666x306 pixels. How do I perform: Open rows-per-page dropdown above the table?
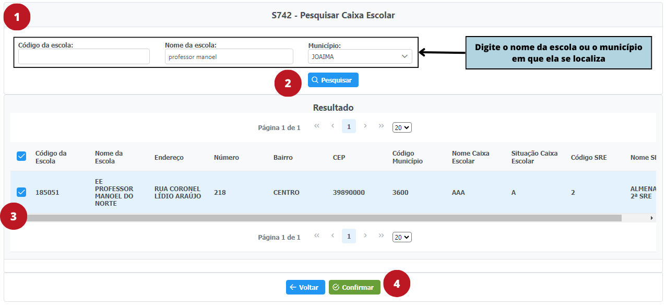coord(402,127)
